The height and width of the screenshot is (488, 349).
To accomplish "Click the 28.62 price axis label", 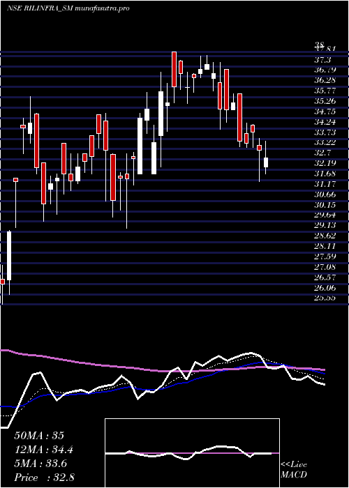I will pyautogui.click(x=325, y=236).
